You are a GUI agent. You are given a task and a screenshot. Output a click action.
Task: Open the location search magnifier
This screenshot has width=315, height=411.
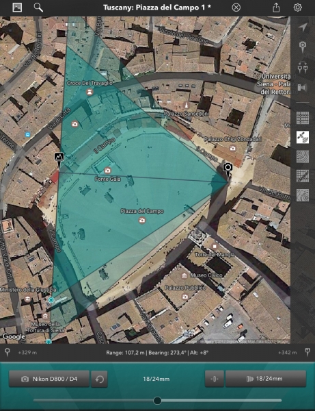tap(38, 8)
